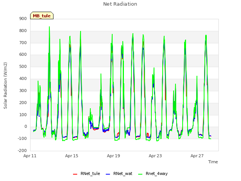Click the Apr 11 axis label

(30, 156)
